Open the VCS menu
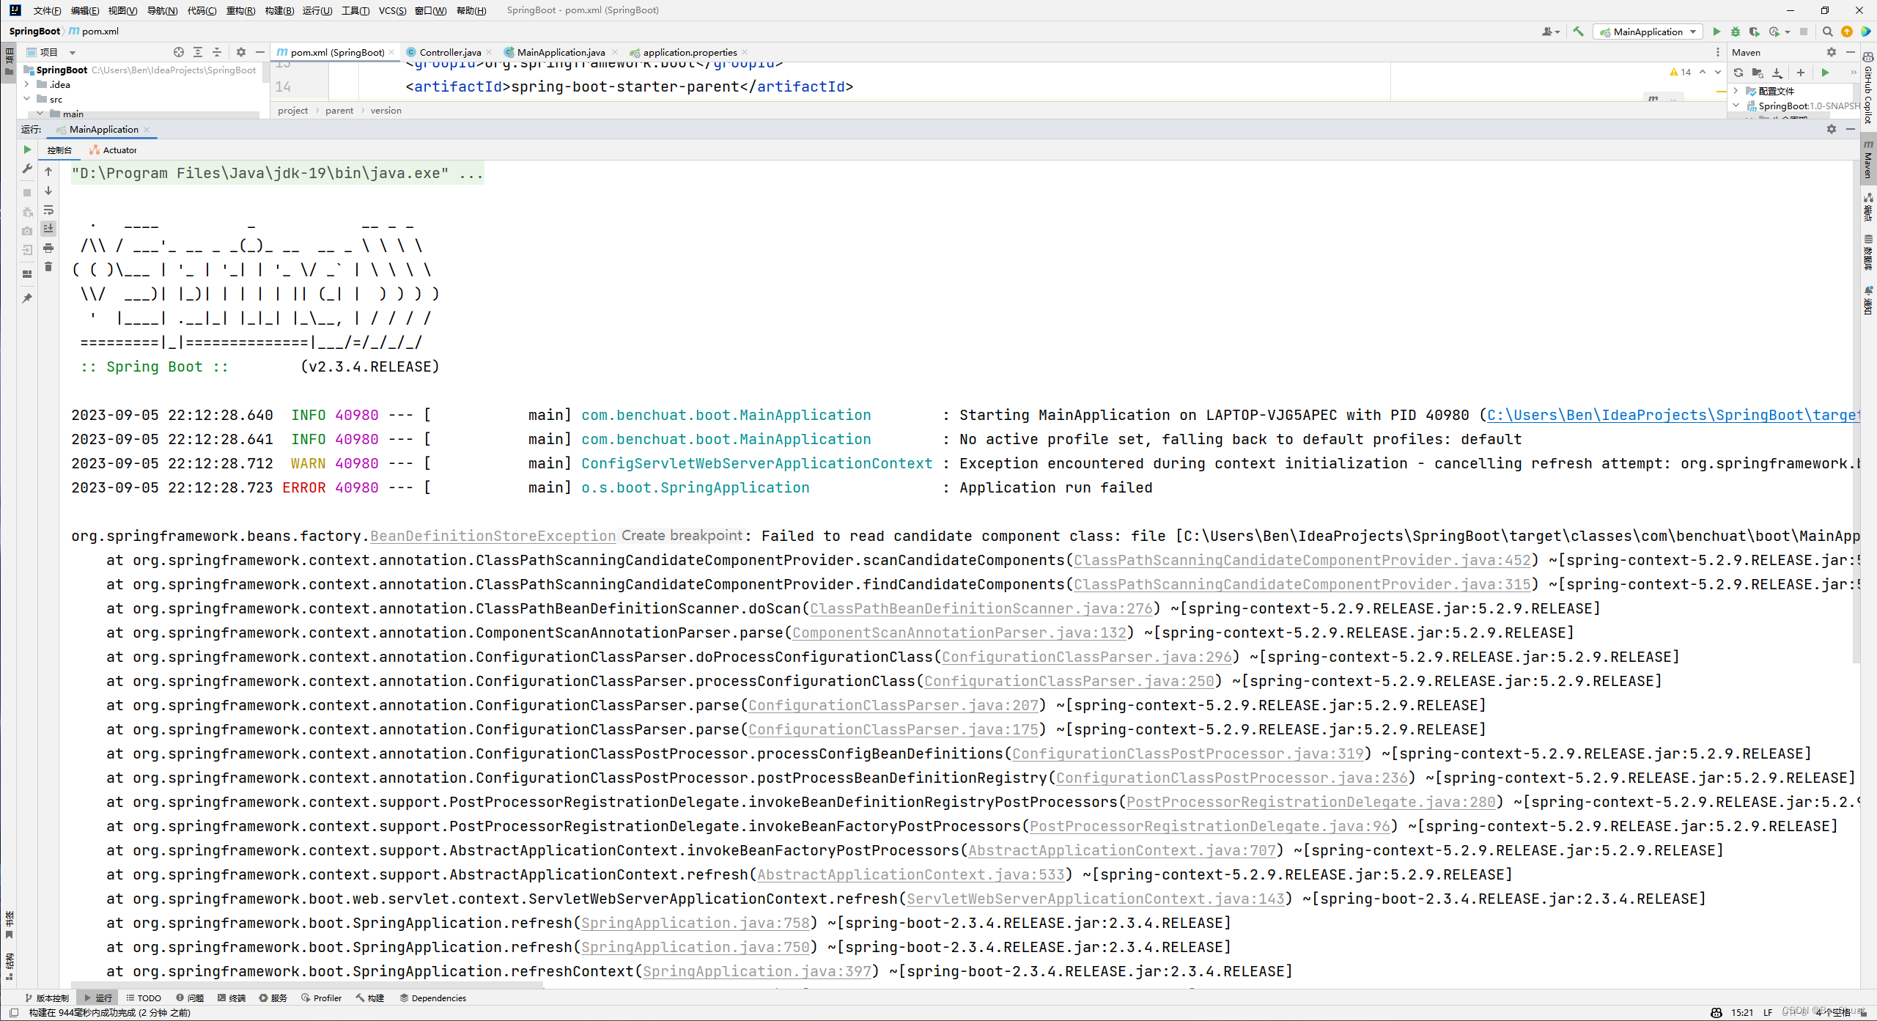Screen dimensions: 1877x1021 (x=393, y=10)
